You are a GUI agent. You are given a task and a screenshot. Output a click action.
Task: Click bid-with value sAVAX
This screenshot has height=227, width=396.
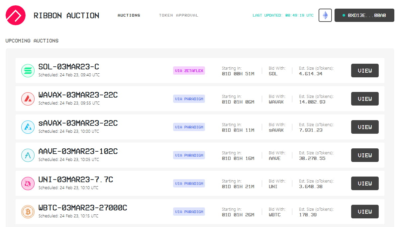tap(276, 130)
